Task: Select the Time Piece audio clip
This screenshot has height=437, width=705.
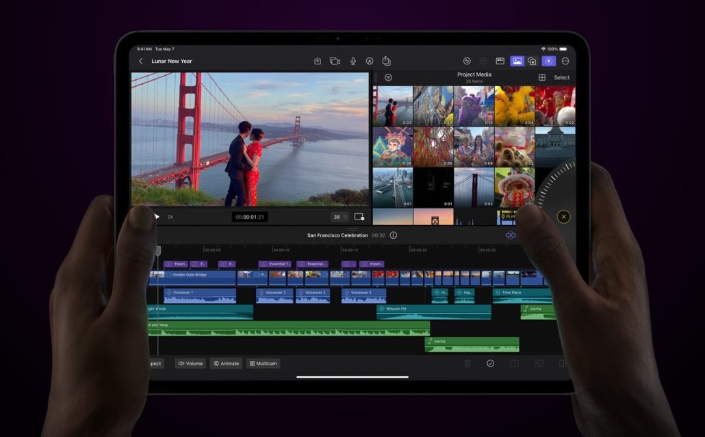Action: click(x=522, y=295)
